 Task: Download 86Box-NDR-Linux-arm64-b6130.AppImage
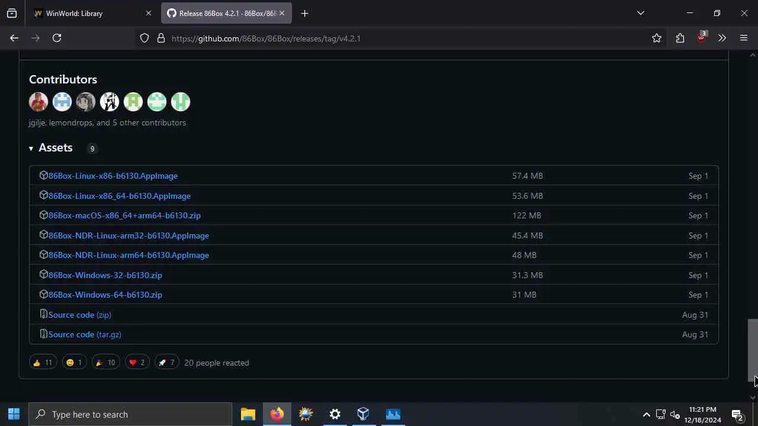(x=129, y=255)
